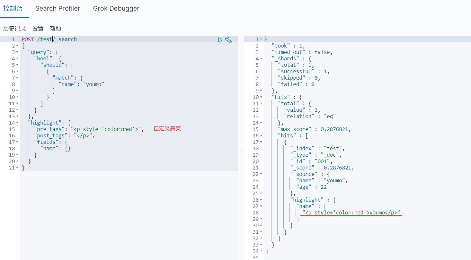Click the "post_tags": "</p>" line
471x260 pixels.
pos(65,136)
